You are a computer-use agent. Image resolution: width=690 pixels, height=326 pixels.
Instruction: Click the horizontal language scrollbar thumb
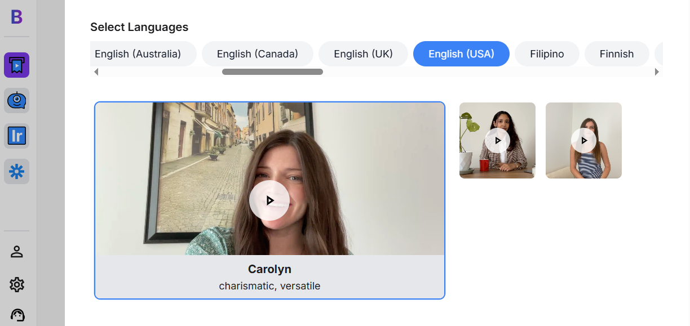tap(272, 72)
